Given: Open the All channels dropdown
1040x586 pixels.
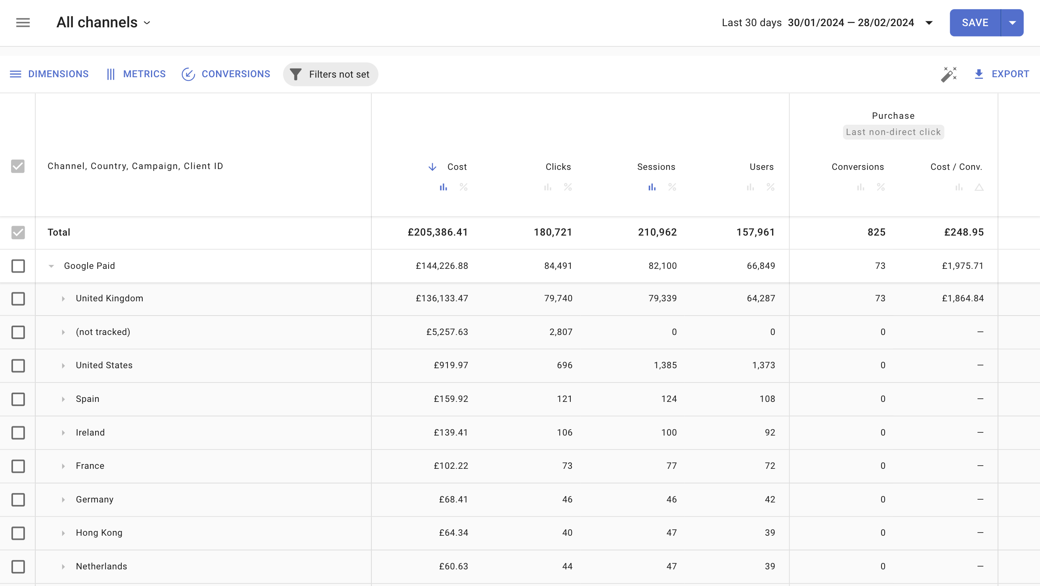Looking at the screenshot, I should point(147,23).
